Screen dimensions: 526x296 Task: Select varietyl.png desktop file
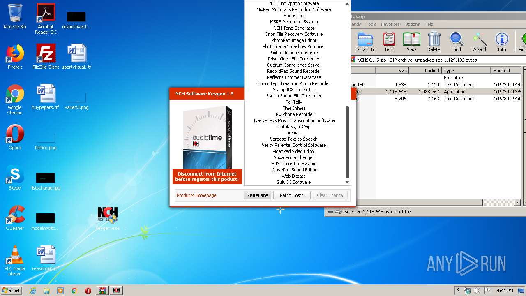(x=77, y=101)
